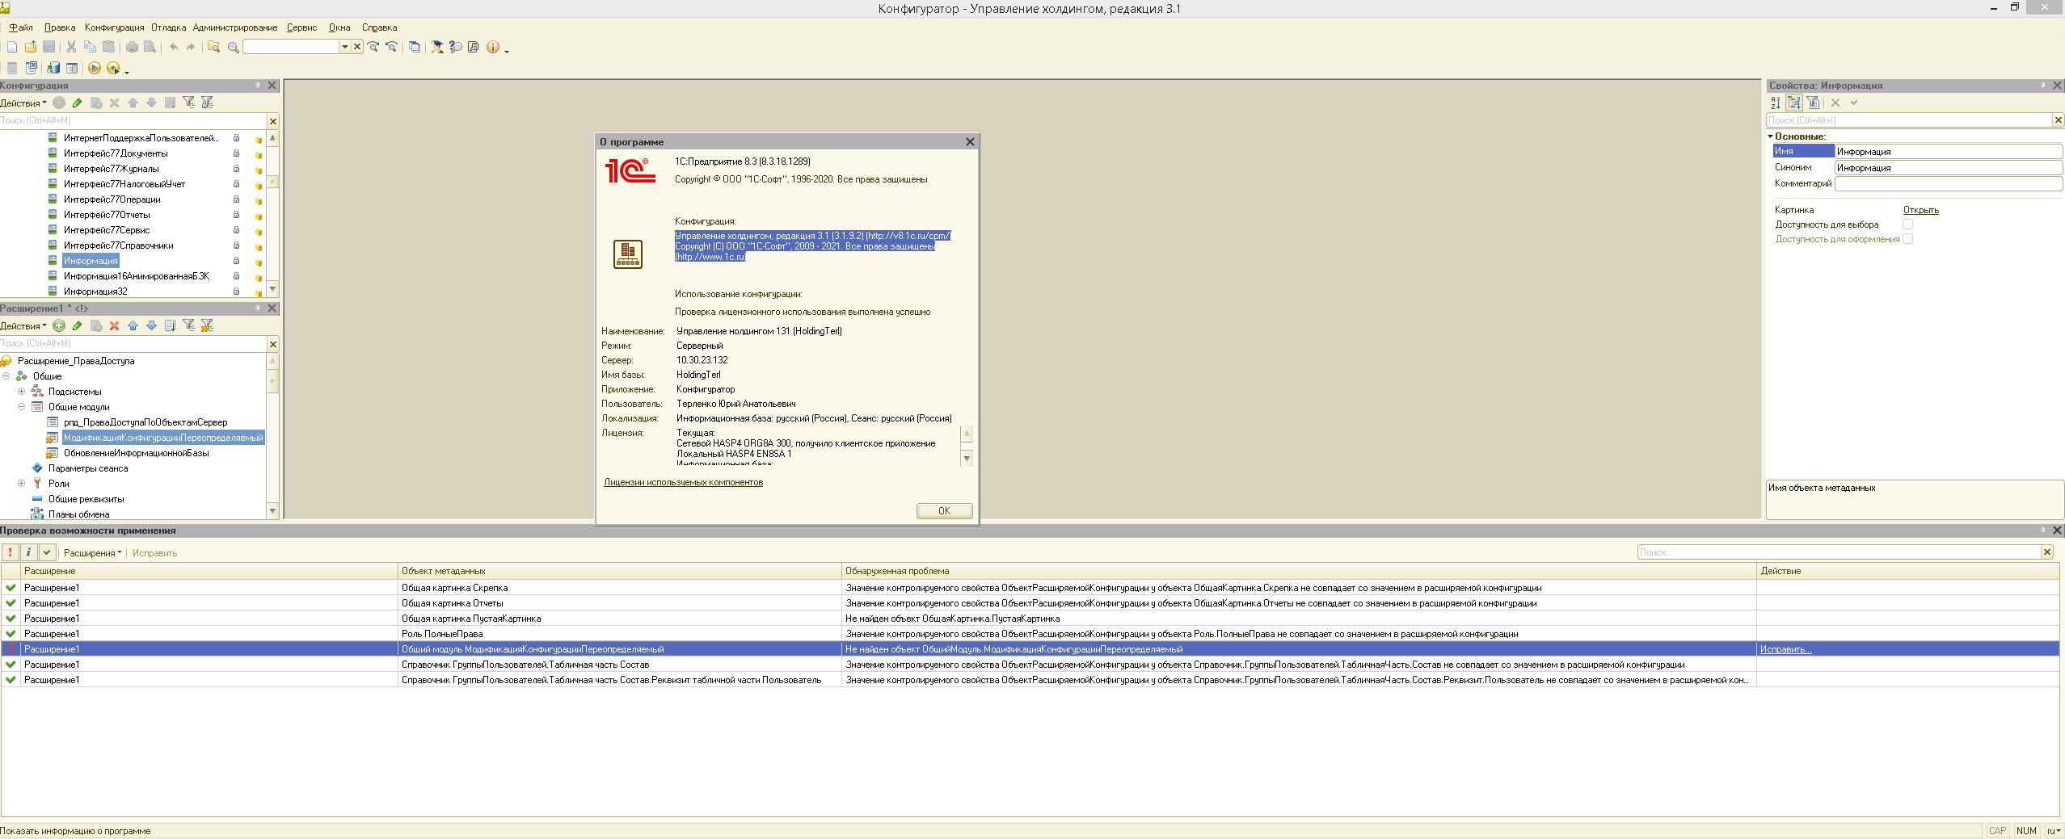Open the Администрирование menu
2065x839 pixels.
[x=235, y=27]
